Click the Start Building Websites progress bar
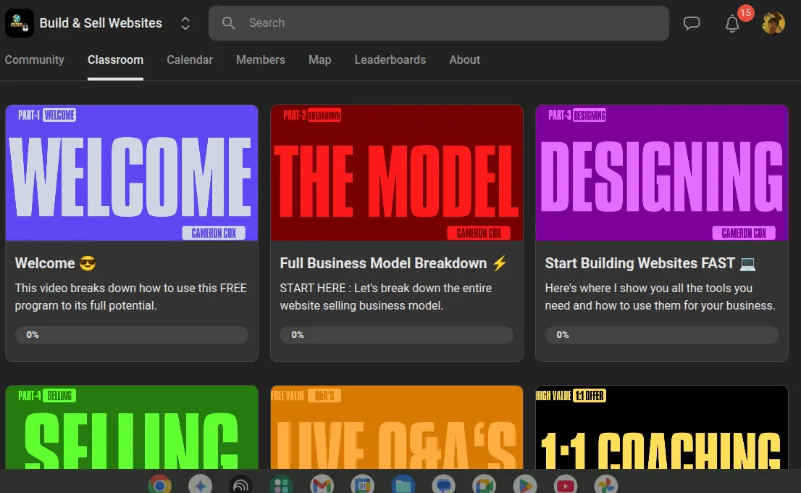Image resolution: width=801 pixels, height=493 pixels. 662,335
